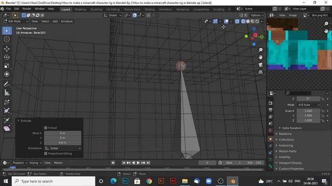Enable the Forked checkbox in Extrude panel
The height and width of the screenshot is (186, 332).
coord(46,128)
